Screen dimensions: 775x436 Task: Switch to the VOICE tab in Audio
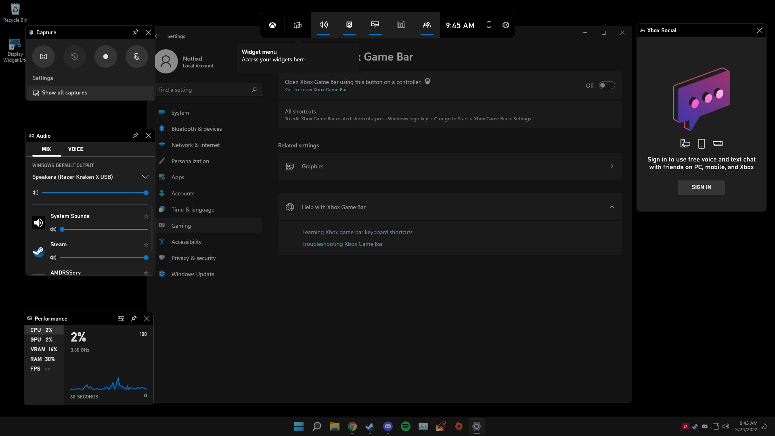pyautogui.click(x=76, y=149)
